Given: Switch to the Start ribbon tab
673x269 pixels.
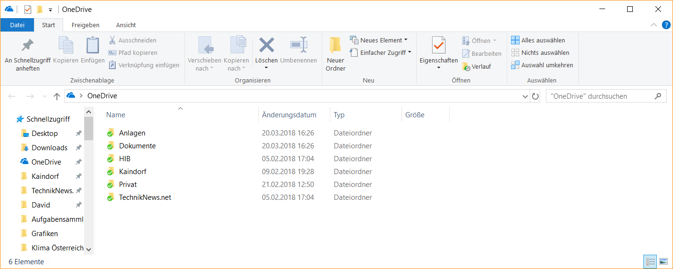Looking at the screenshot, I should tap(49, 25).
